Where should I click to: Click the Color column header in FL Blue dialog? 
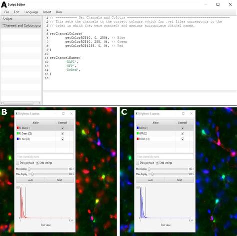tap(36, 123)
